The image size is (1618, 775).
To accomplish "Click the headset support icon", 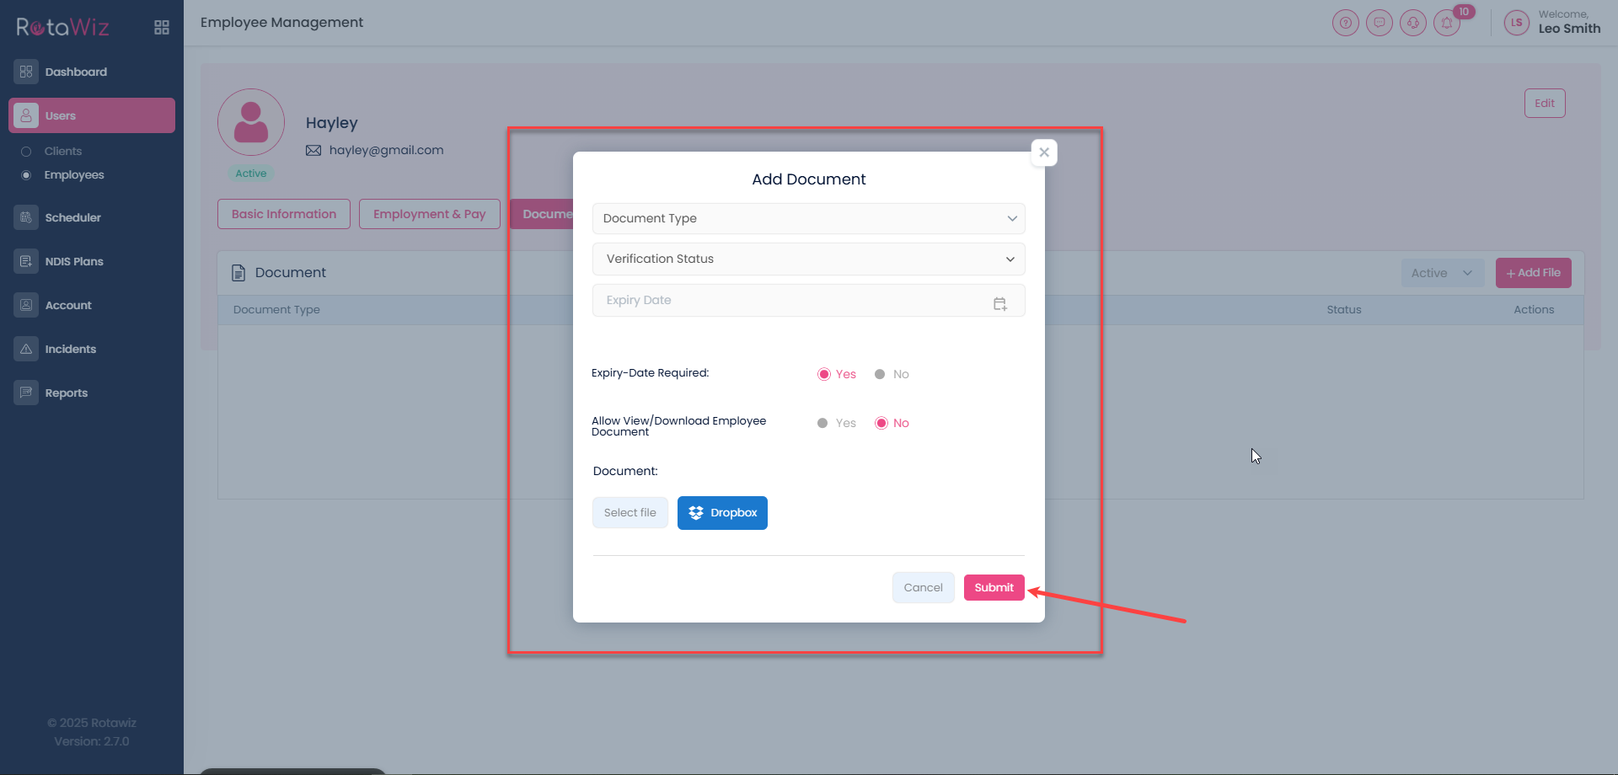I will (1412, 23).
